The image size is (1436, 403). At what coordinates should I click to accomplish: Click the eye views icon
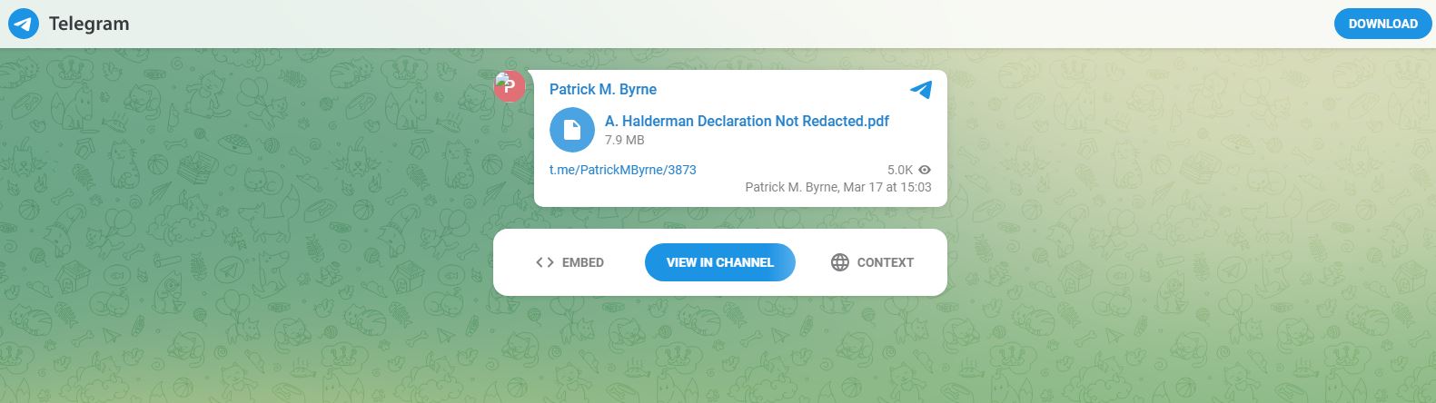925,170
